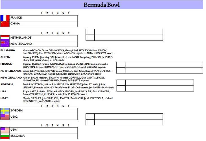Select bold NEW ZEALAND heading in roster list
This screenshot has width=206, height=141.
11,78
